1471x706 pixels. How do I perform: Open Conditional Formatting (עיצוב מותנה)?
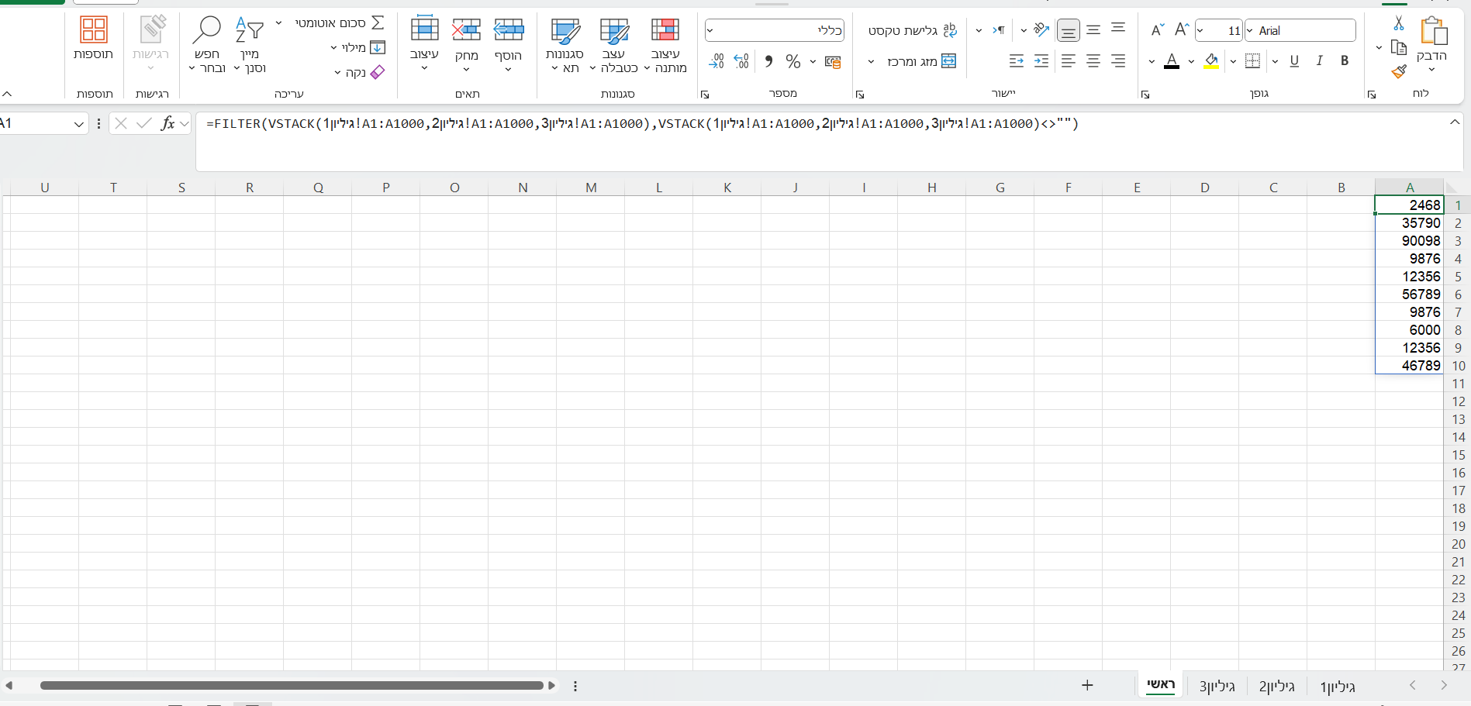coord(665,46)
